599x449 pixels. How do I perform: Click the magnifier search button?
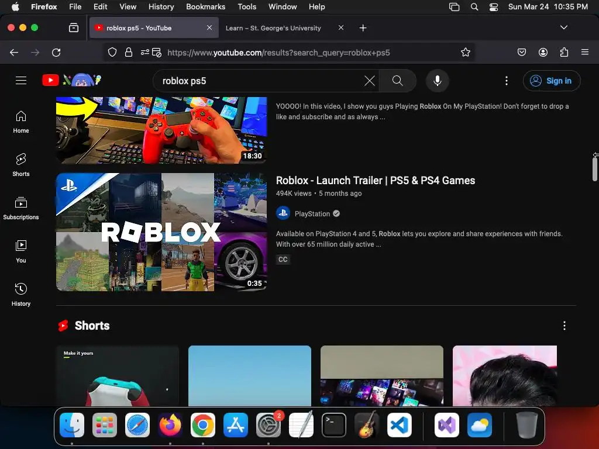(397, 81)
